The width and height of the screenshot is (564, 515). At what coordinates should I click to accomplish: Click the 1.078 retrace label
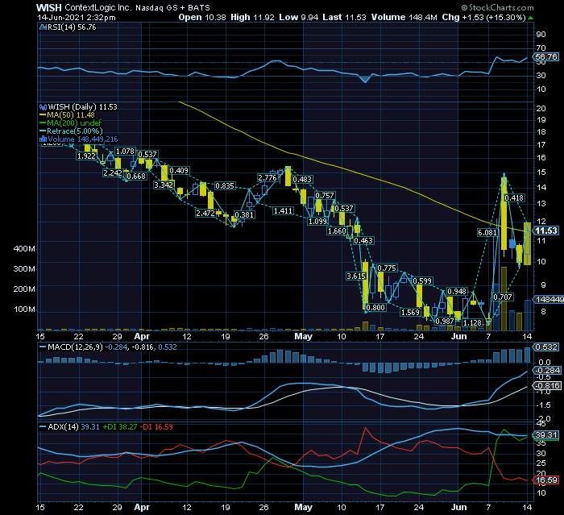(125, 152)
